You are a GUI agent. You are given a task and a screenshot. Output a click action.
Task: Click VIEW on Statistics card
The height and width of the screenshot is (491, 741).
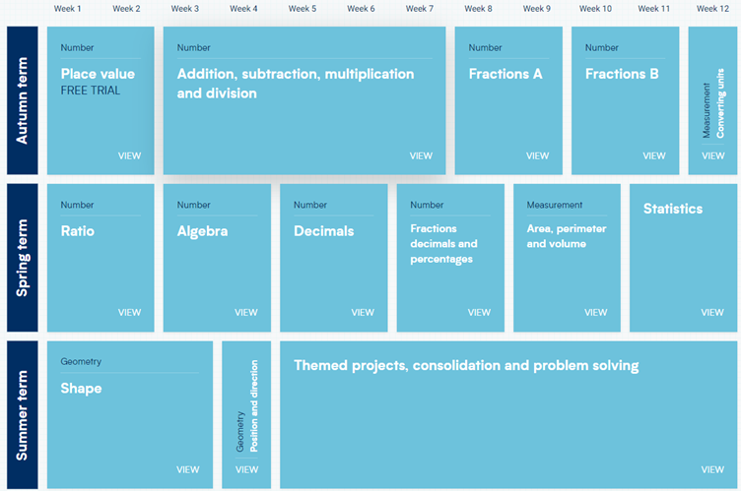(x=712, y=312)
